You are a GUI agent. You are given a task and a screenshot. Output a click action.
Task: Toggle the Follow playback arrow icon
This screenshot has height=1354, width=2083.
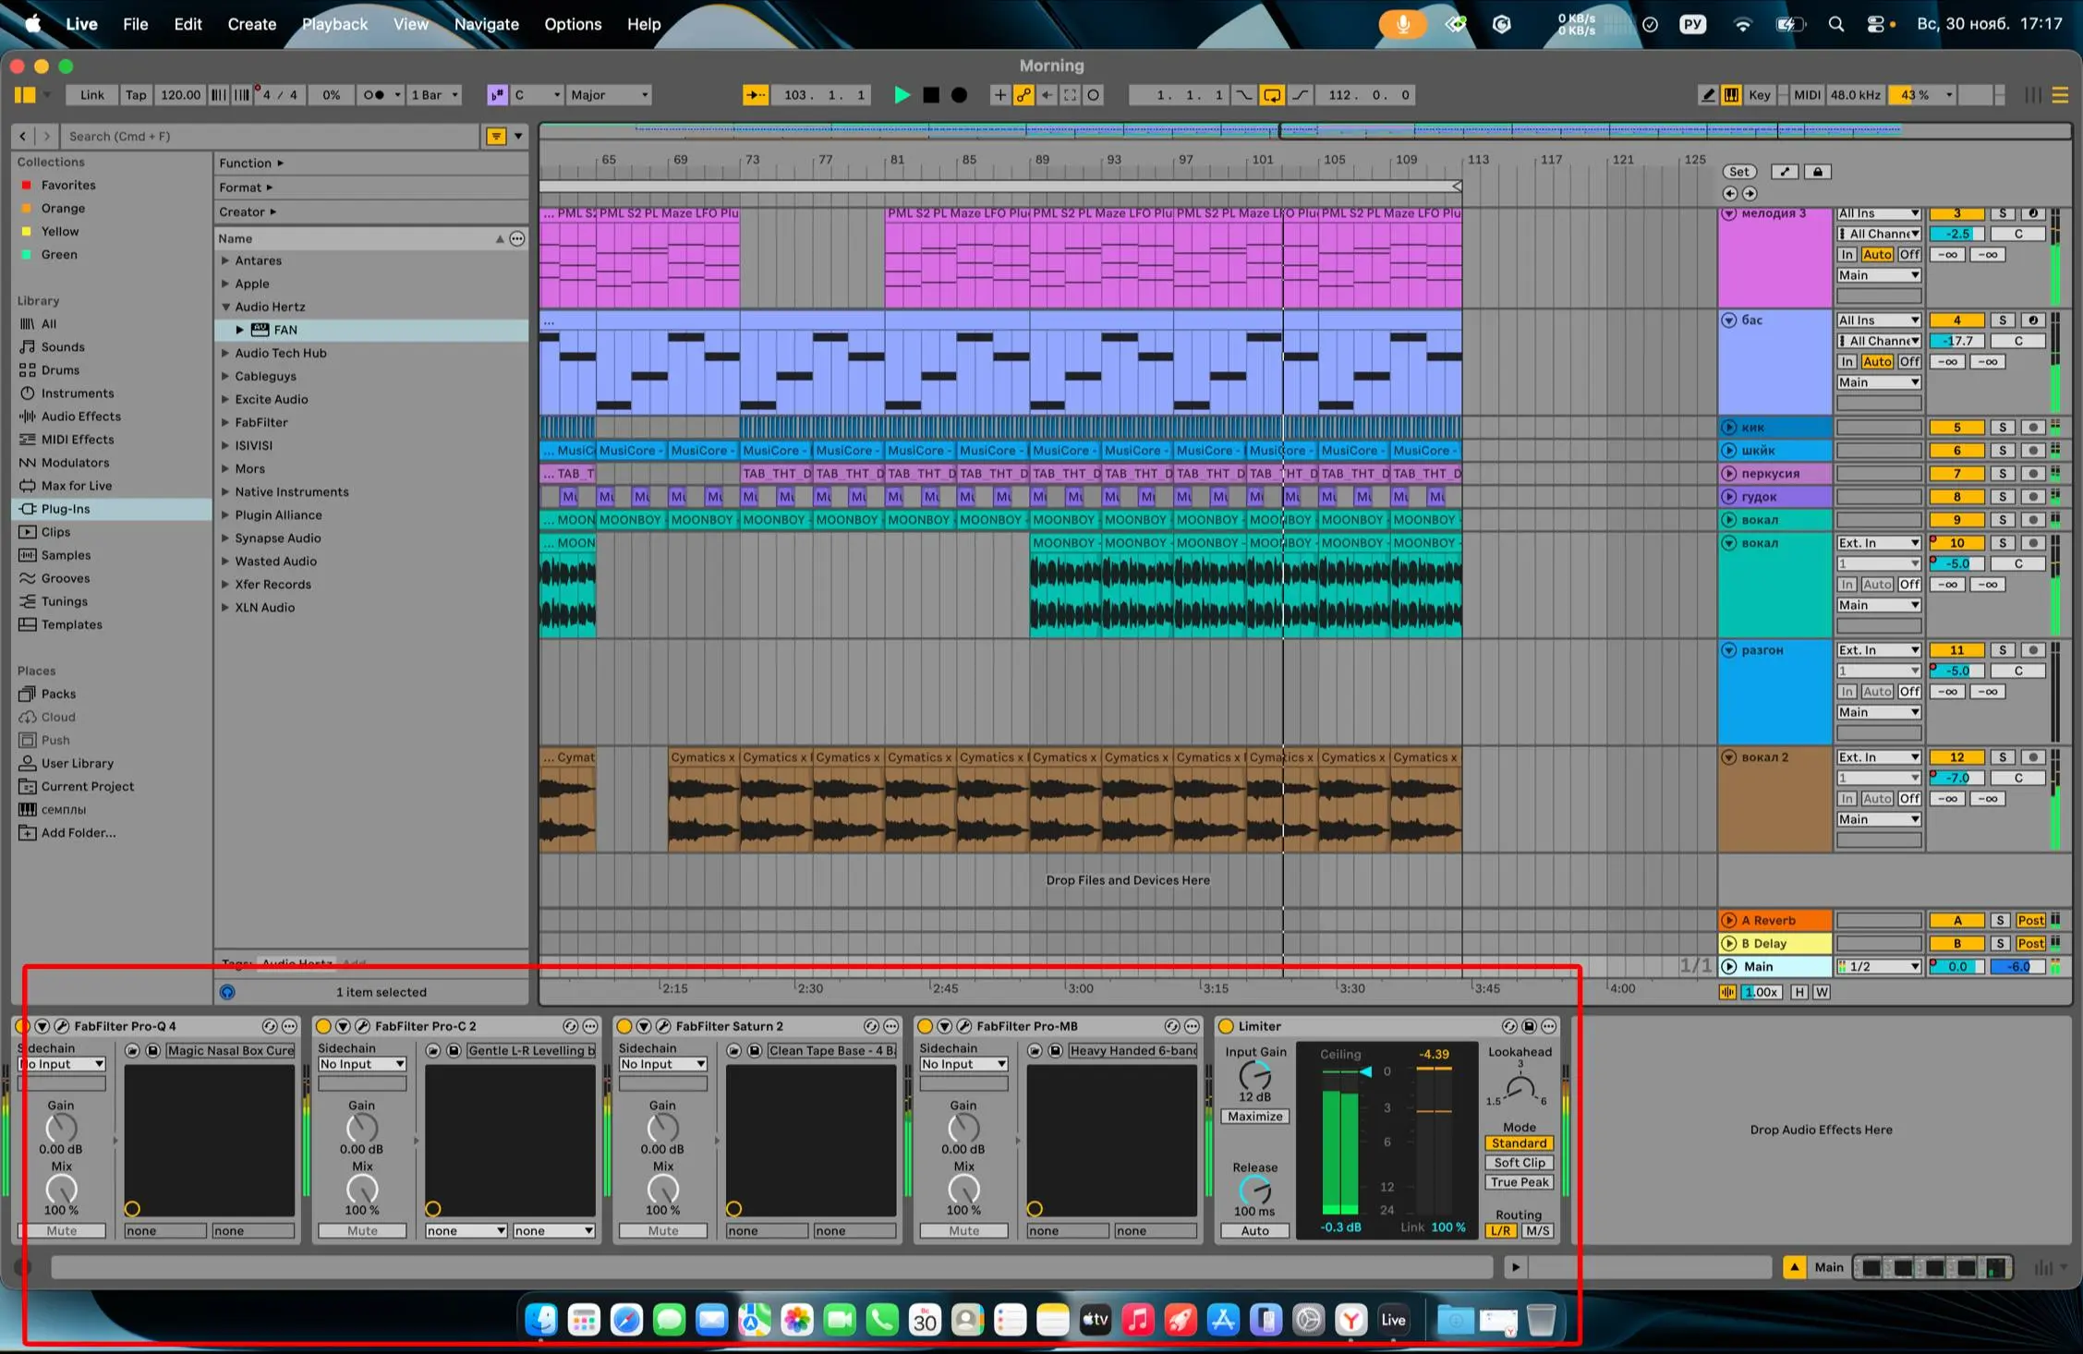pyautogui.click(x=755, y=95)
